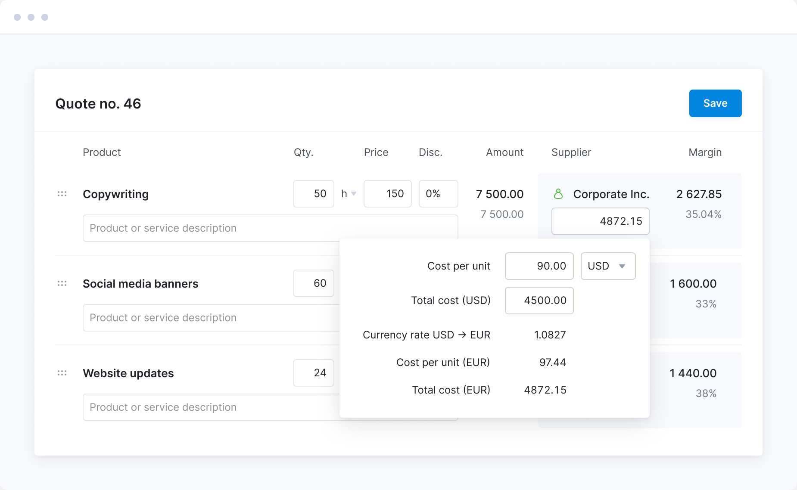Click the green supplier person icon

(558, 194)
